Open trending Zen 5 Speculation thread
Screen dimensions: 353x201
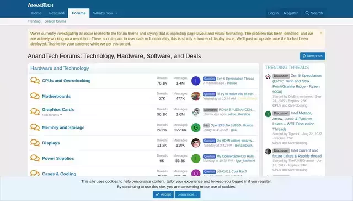[297, 83]
